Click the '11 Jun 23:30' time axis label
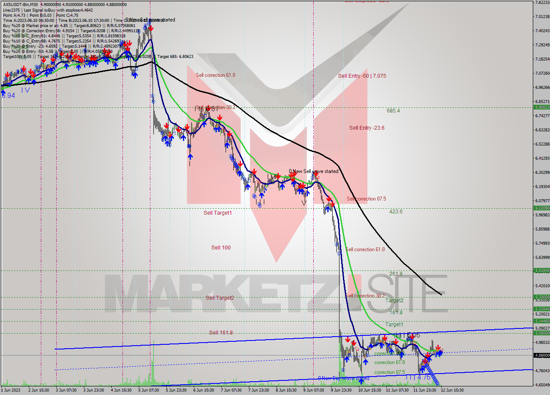The image size is (550, 395). pyautogui.click(x=425, y=390)
